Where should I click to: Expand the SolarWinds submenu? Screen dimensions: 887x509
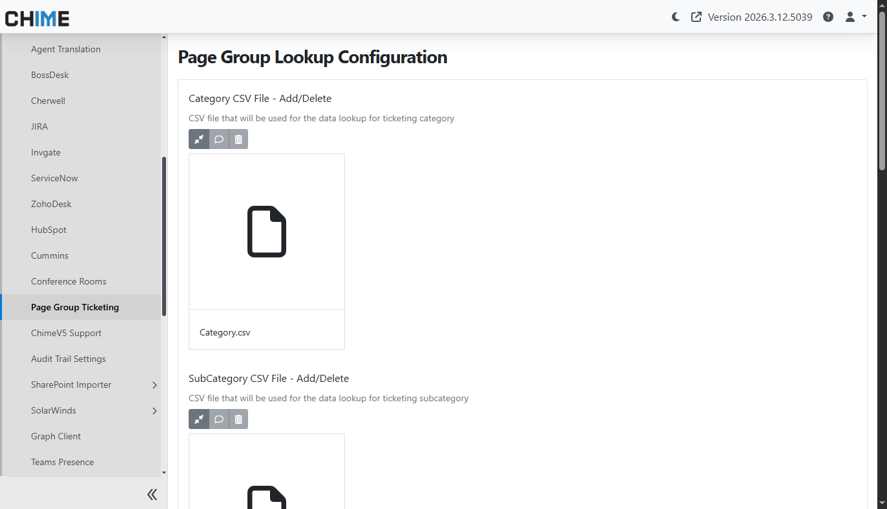click(154, 411)
